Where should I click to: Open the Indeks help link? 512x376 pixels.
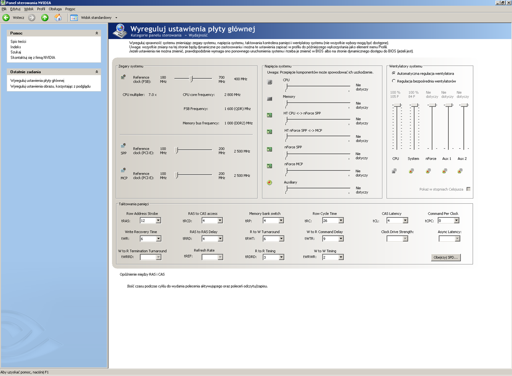click(16, 47)
